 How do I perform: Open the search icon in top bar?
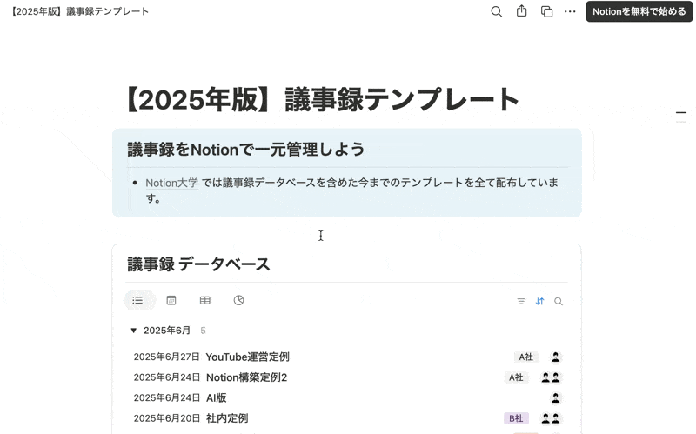tap(496, 11)
